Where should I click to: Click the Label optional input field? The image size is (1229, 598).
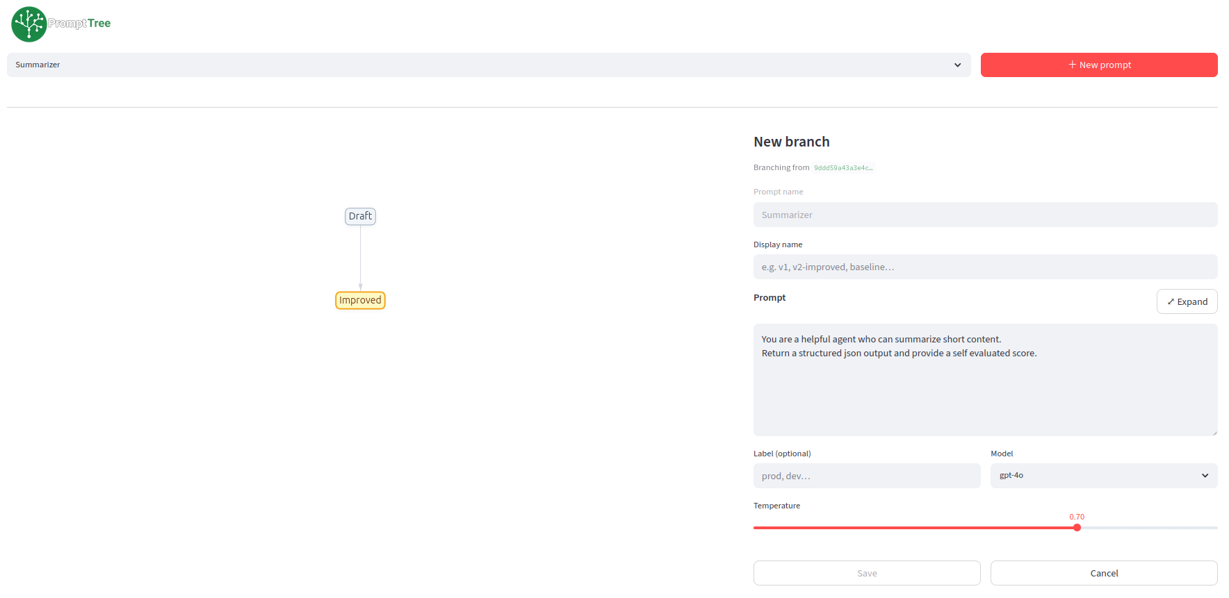click(867, 476)
